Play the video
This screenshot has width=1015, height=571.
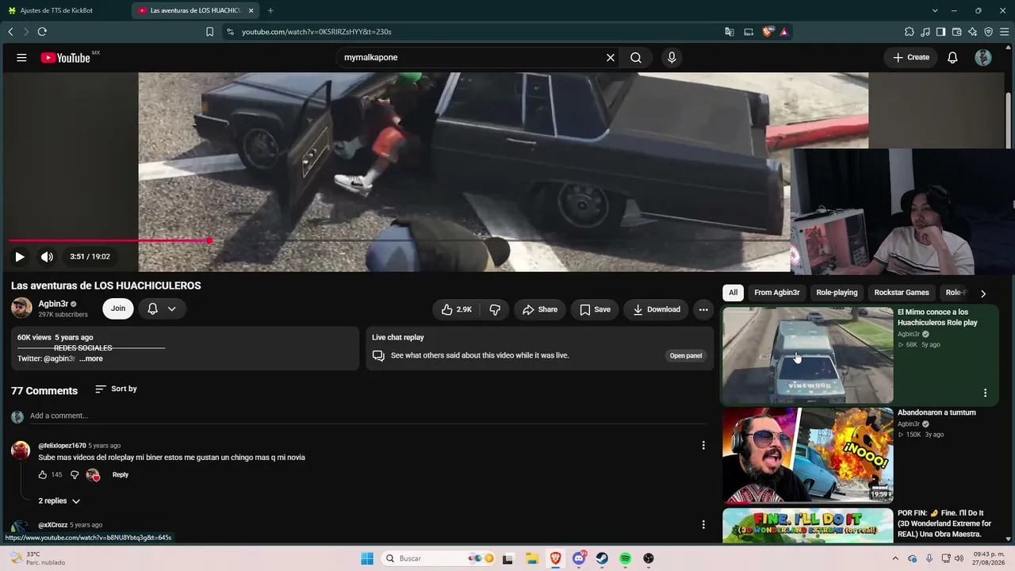click(20, 256)
